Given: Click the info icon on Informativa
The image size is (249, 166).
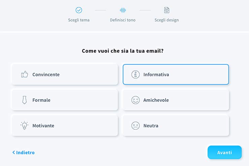Looking at the screenshot, I should [135, 74].
